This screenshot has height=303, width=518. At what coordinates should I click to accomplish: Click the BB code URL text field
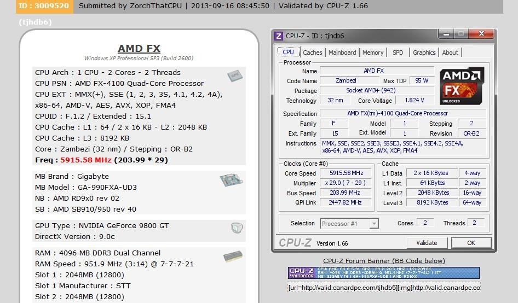tap(384, 288)
